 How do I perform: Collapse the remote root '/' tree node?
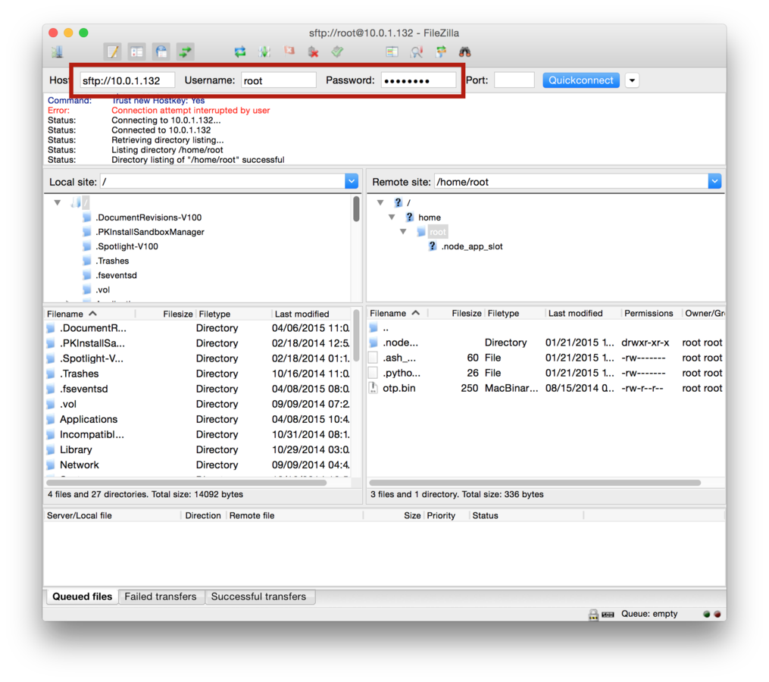point(380,202)
